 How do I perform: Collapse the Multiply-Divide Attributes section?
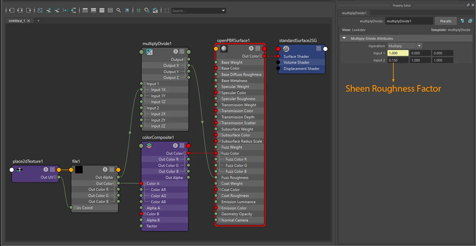tap(344, 38)
